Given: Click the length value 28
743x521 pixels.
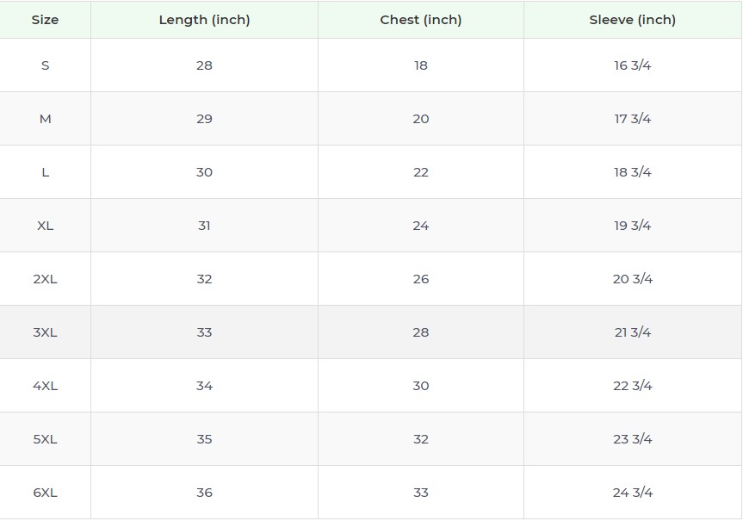Looking at the screenshot, I should [204, 65].
